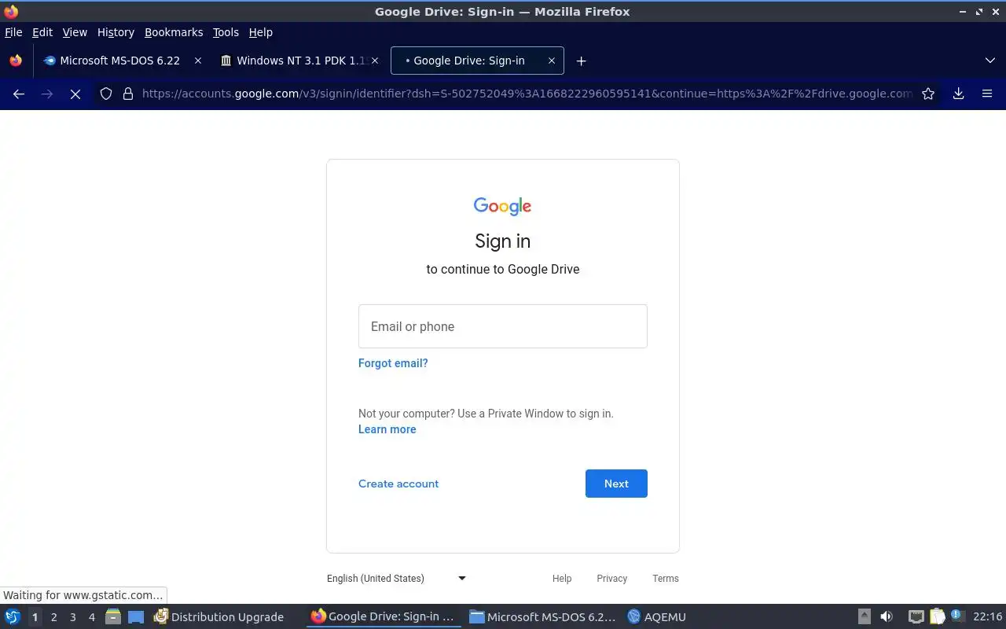Open the Help menu
Screen dimensions: 1006x629
(x=260, y=32)
